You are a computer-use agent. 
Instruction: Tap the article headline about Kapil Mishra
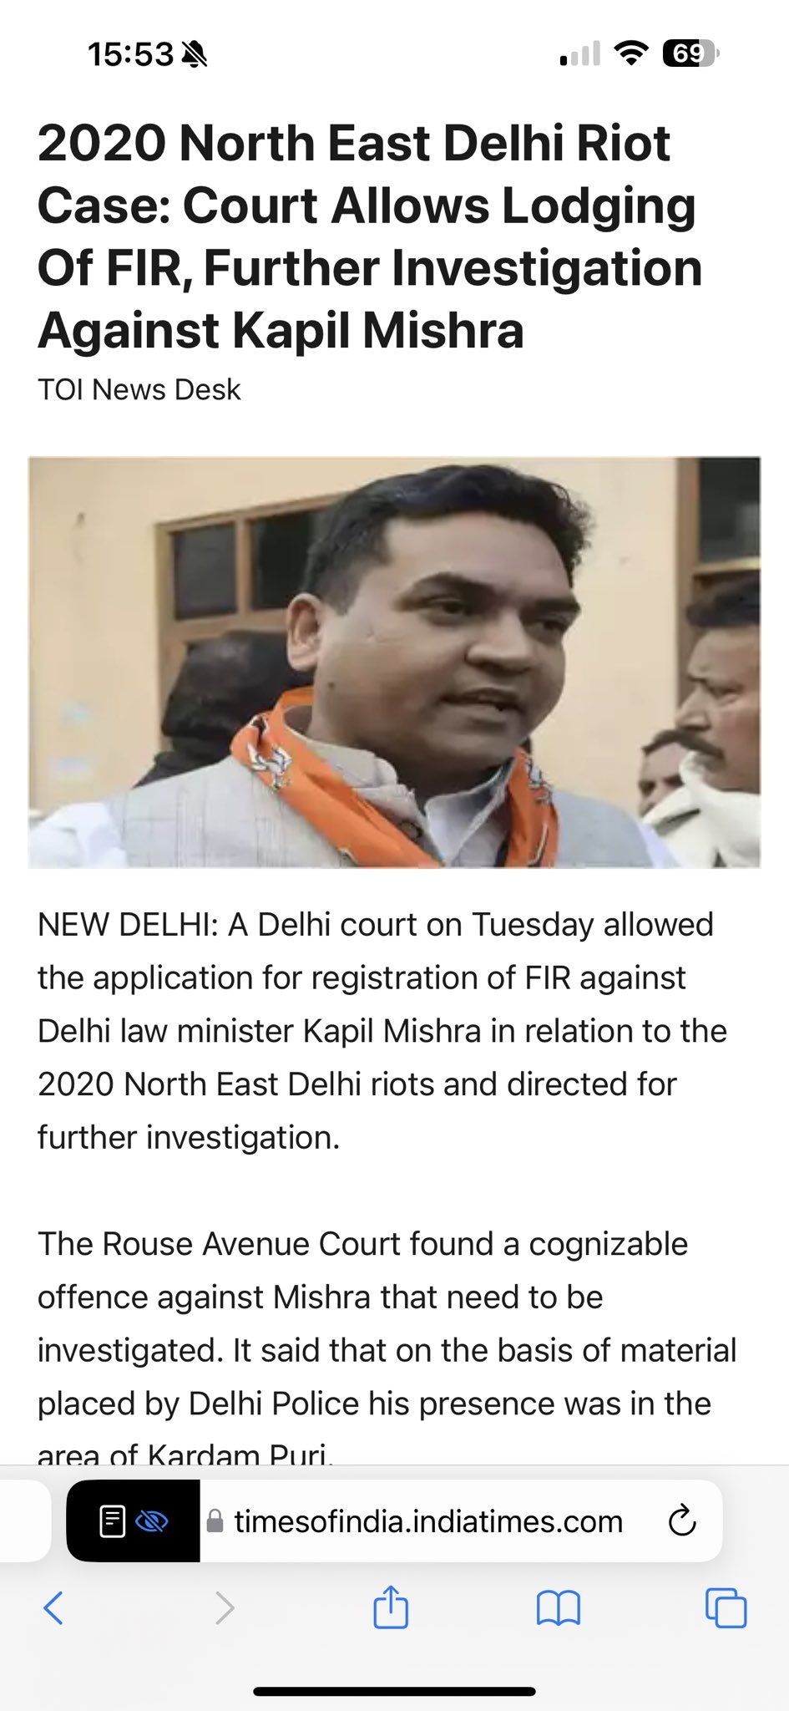pyautogui.click(x=370, y=236)
